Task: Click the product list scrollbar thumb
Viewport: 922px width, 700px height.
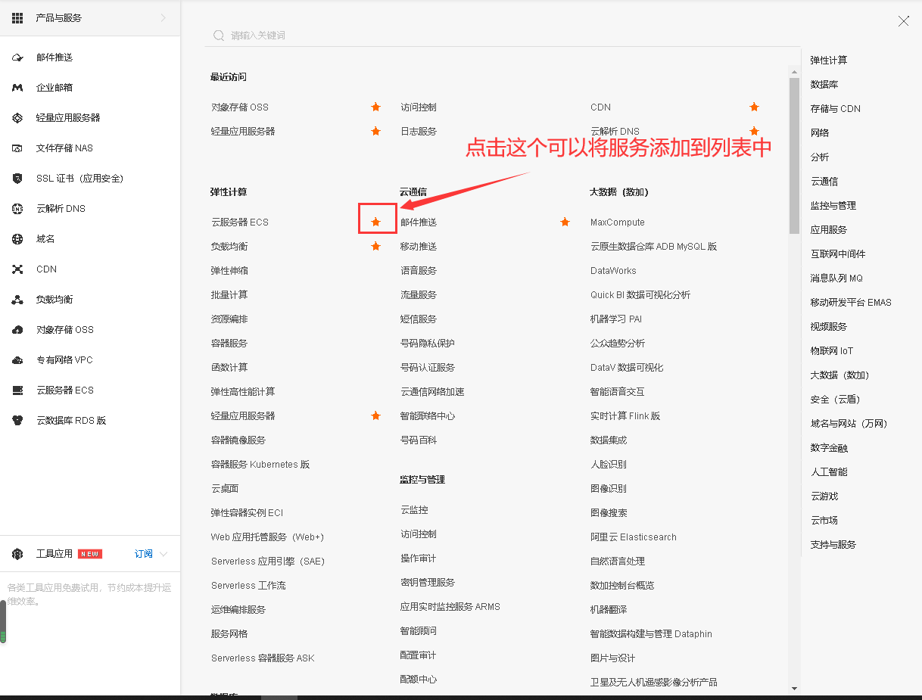Action: [x=794, y=155]
